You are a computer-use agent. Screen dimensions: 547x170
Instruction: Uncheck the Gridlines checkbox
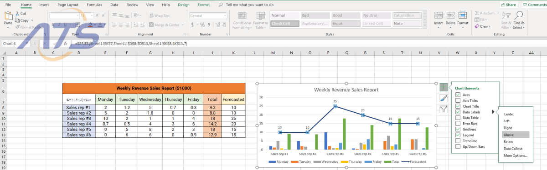(458, 129)
